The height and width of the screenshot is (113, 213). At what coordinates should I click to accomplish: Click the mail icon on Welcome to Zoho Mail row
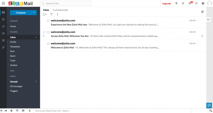pos(48,44)
